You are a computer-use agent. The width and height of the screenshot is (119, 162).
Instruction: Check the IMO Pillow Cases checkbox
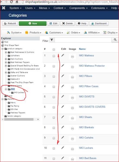coord(54,87)
